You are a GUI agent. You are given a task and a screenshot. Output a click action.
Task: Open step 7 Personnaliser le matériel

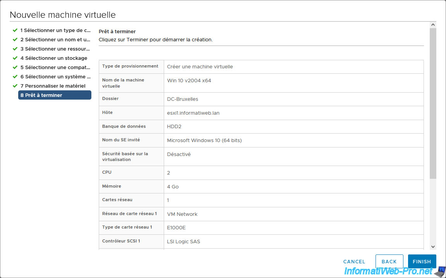pos(53,86)
